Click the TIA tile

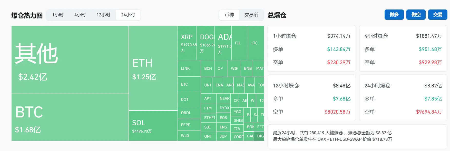pos(237,129)
